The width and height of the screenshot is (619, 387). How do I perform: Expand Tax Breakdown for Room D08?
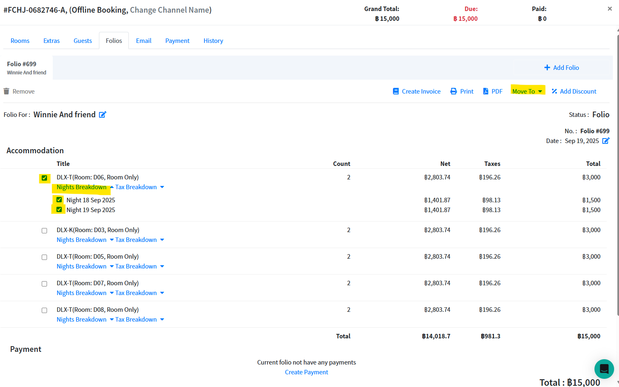pos(139,320)
